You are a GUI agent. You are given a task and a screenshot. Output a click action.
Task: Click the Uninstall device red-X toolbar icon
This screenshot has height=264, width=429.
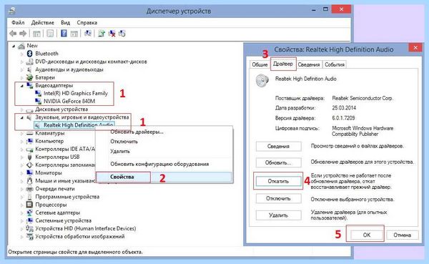[x=112, y=34]
